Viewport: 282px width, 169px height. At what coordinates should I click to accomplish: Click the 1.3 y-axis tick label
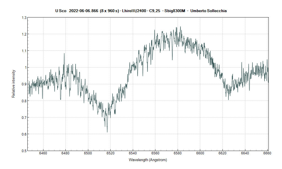click(x=24, y=17)
